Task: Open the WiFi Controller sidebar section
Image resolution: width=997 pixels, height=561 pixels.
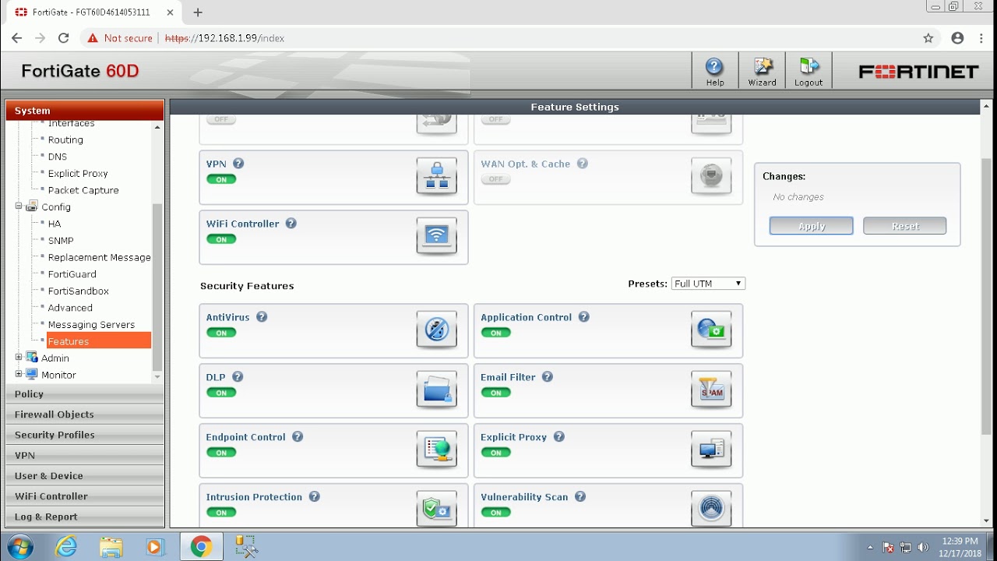Action: click(x=85, y=496)
